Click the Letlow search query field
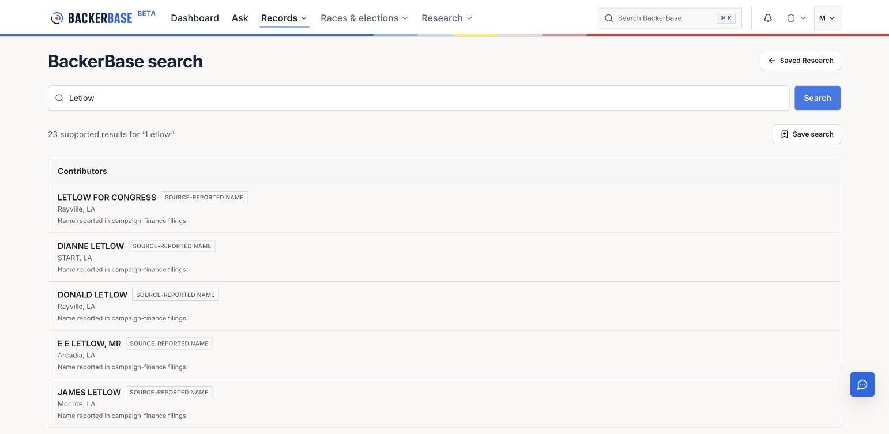The image size is (889, 434). (x=419, y=98)
